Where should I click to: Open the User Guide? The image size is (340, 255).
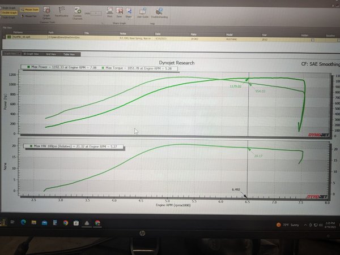pyautogui.click(x=143, y=11)
